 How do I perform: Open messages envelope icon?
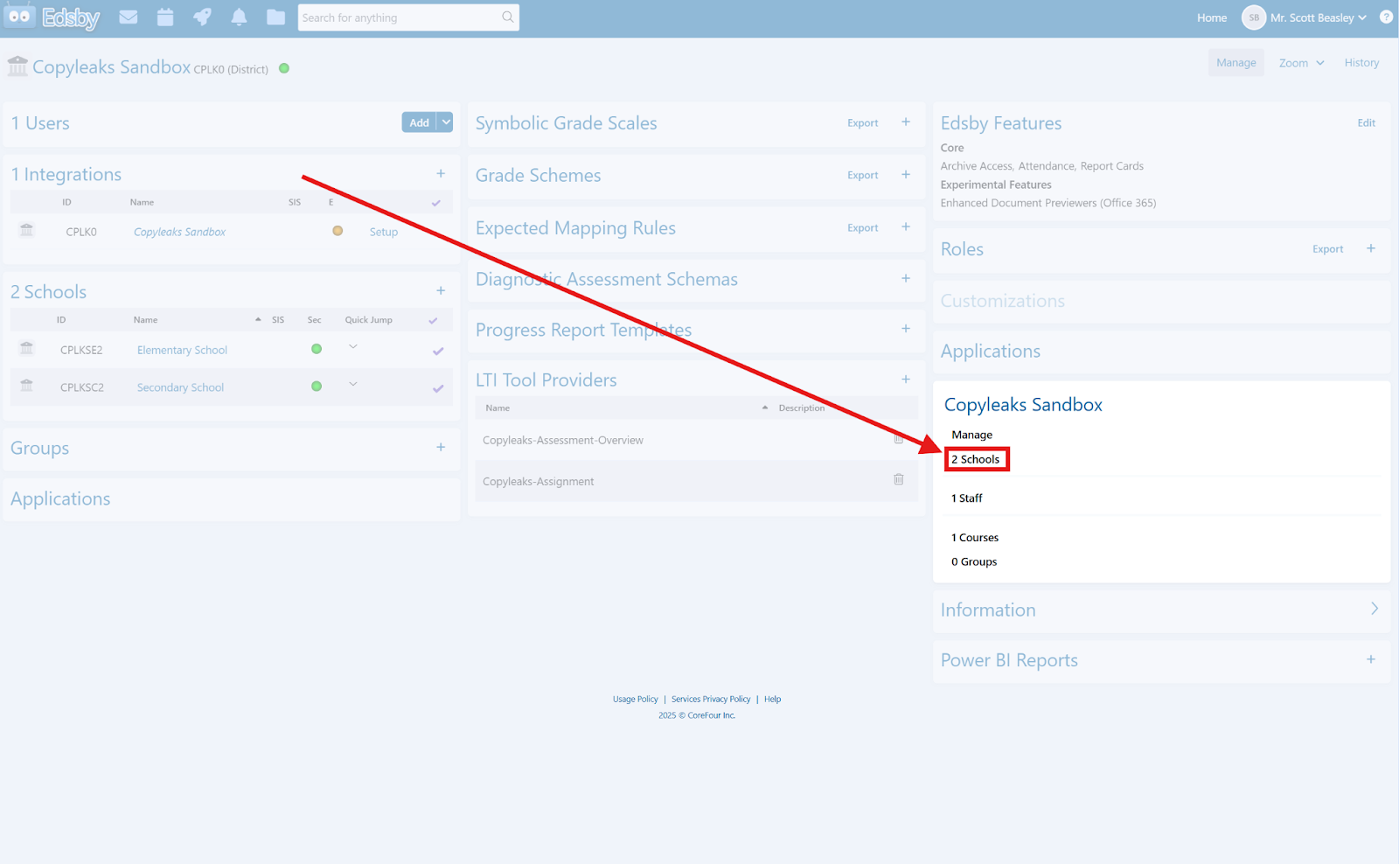(x=129, y=17)
